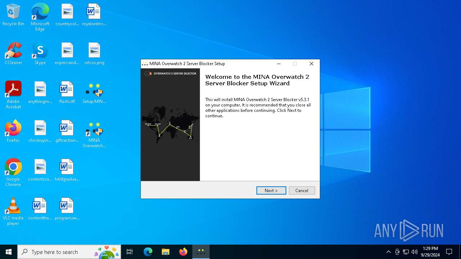The height and width of the screenshot is (259, 461).
Task: Select the chrisbuyin... image file icon
Action: [x=40, y=132]
